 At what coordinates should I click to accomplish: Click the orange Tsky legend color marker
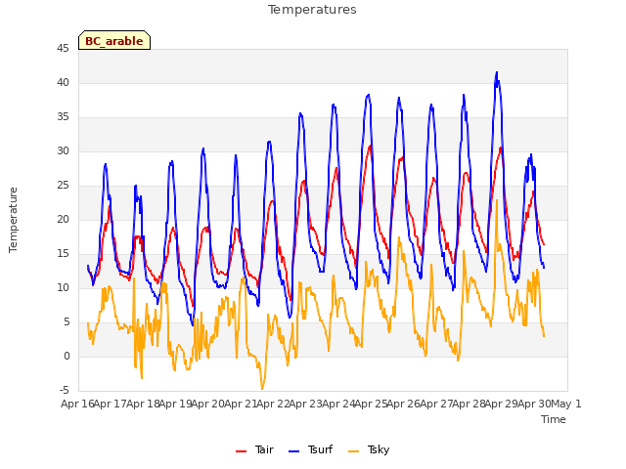point(354,451)
